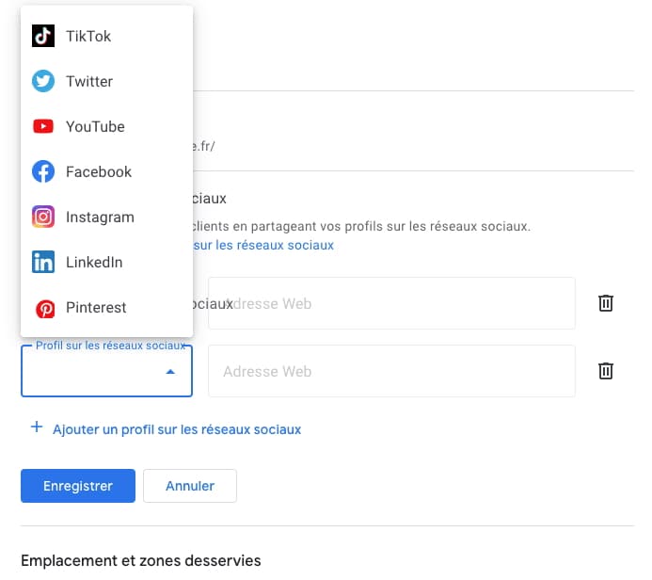This screenshot has height=580, width=652.
Task: Select Instagram option
Action: click(x=107, y=217)
